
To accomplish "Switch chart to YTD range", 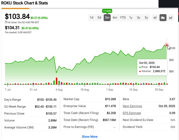I will pos(123,18).
